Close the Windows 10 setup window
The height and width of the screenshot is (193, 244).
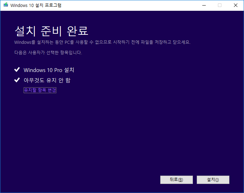tap(236, 5)
